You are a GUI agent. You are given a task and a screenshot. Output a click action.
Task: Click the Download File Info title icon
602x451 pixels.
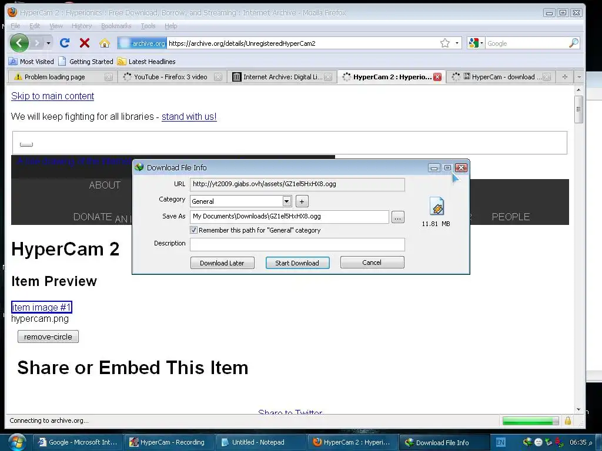click(x=139, y=167)
